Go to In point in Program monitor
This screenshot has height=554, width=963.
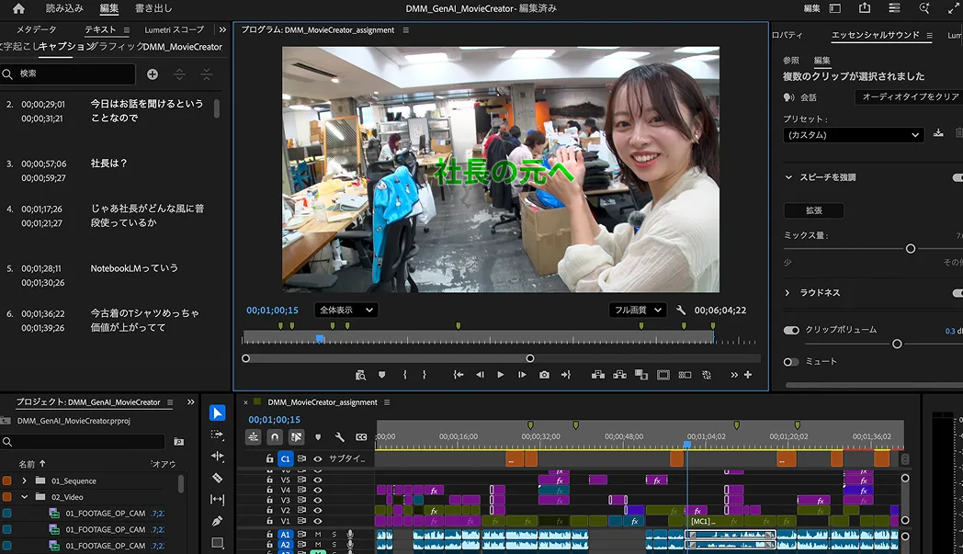[459, 375]
